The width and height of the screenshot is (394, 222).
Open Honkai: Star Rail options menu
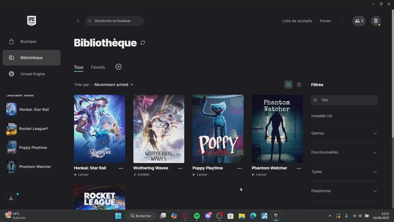[121, 168]
